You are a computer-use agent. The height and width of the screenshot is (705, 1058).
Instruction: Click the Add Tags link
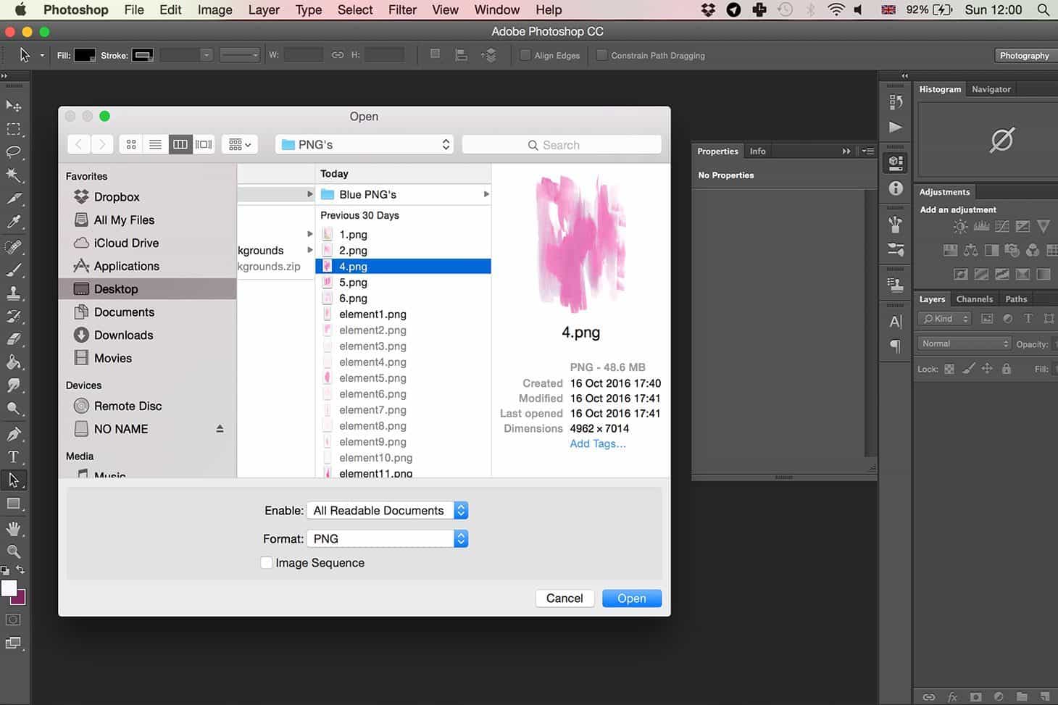597,443
